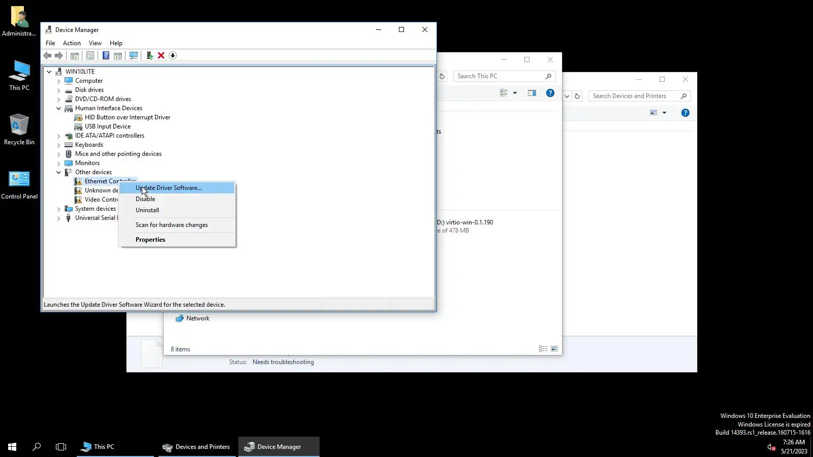The height and width of the screenshot is (457, 813).
Task: Switch to large icons view in This PC status bar
Action: point(554,349)
